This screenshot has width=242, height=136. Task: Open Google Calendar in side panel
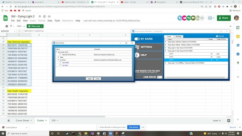point(238,28)
